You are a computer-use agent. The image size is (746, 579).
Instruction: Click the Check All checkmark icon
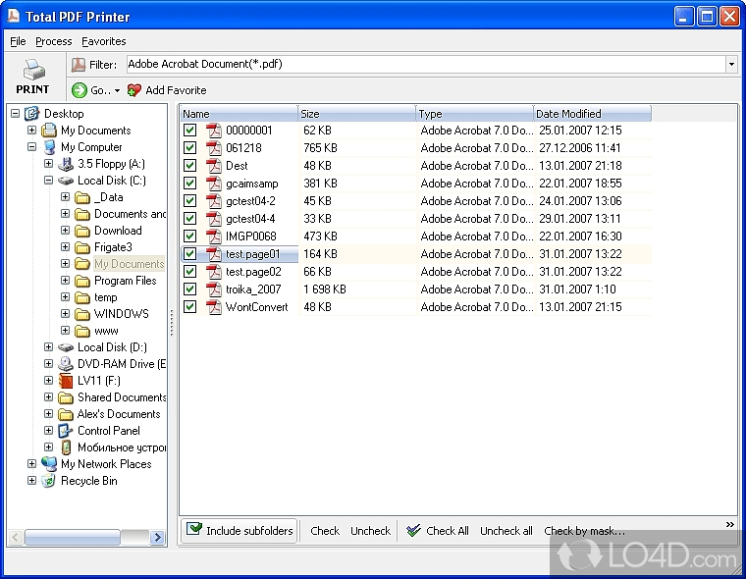click(413, 531)
